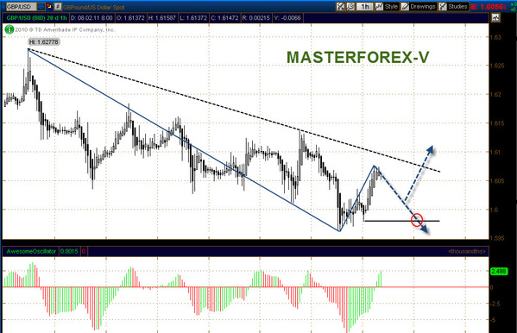The height and width of the screenshot is (333, 517).
Task: Click the GBP/USD (BID) 20 d 1h label
Action: click(36, 18)
